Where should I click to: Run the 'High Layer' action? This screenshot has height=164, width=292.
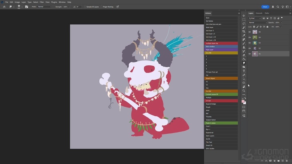tap(221, 50)
